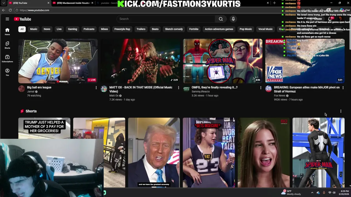Open the tab search dropdown arrow
Viewport: 351px width, 197px height.
click(x=4, y=3)
